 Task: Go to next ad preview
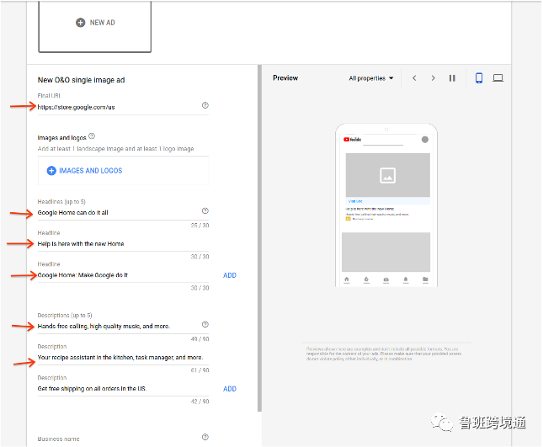(x=434, y=78)
